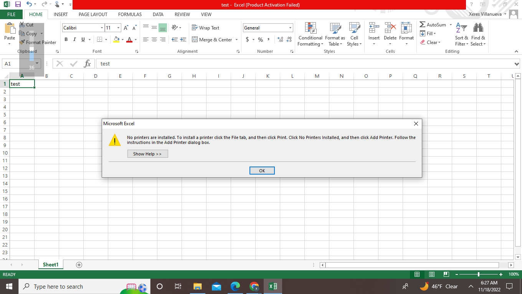522x294 pixels.
Task: Add a new sheet with plus button
Action: (x=79, y=265)
